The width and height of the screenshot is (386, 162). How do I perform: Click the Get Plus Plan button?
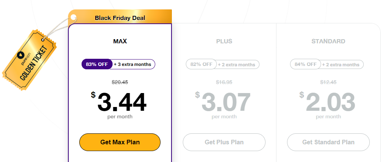click(x=224, y=142)
